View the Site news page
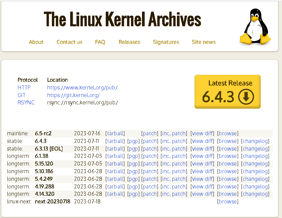Image resolution: width=282 pixels, height=218 pixels. [204, 42]
